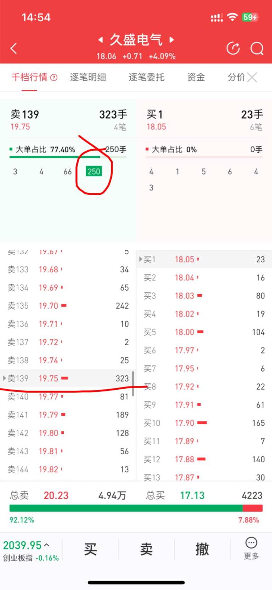
Task: Click the sell order list scrollbar
Action: (x=133, y=383)
